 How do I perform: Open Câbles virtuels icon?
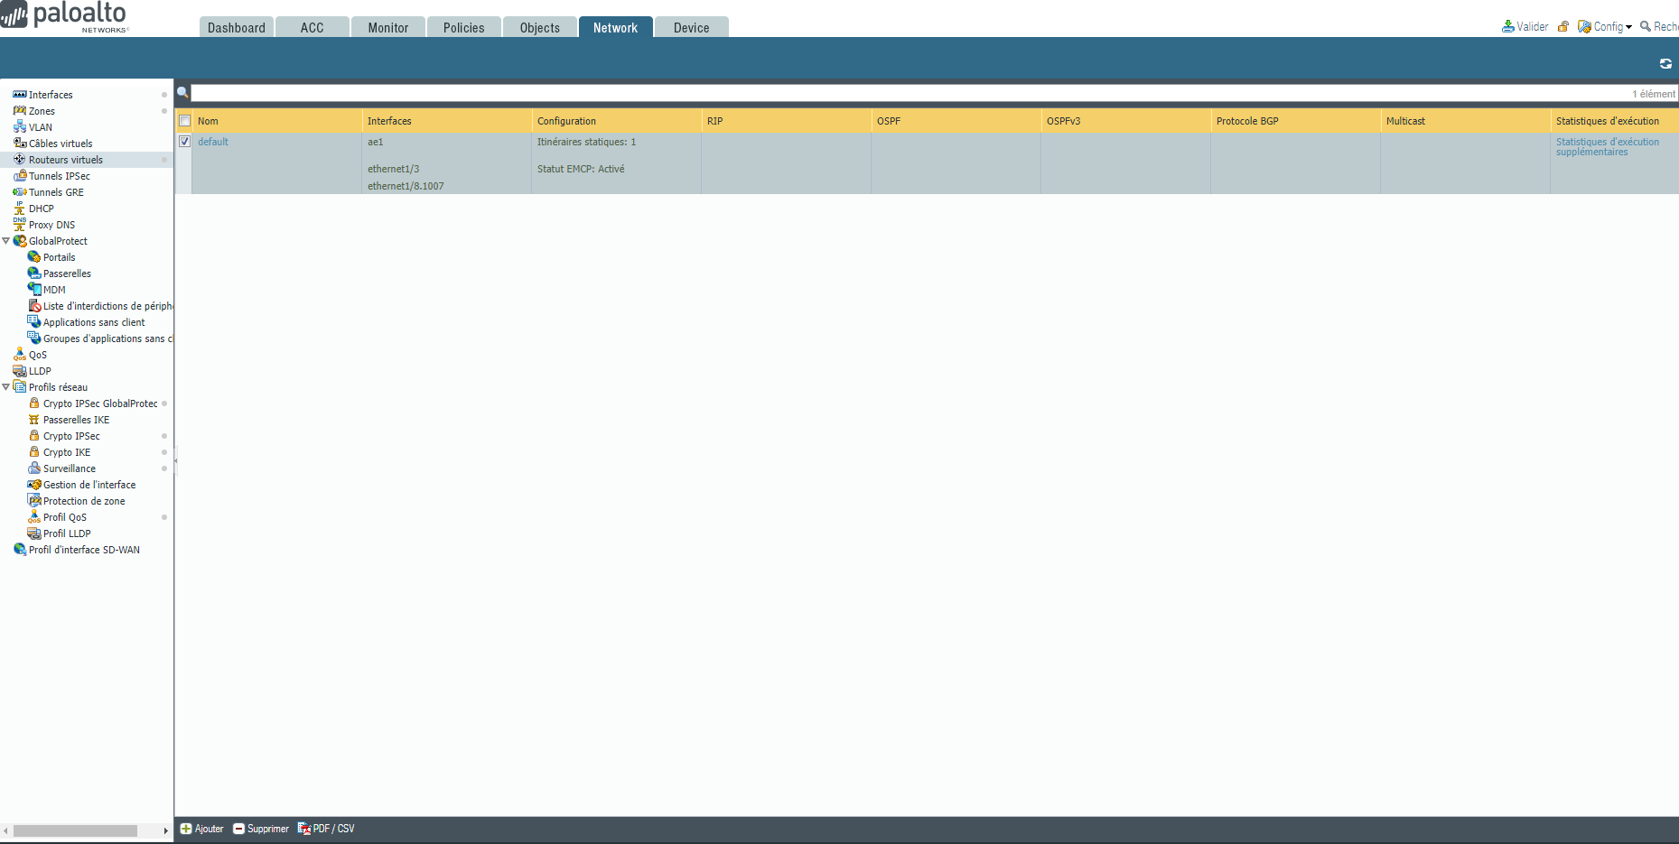click(20, 144)
